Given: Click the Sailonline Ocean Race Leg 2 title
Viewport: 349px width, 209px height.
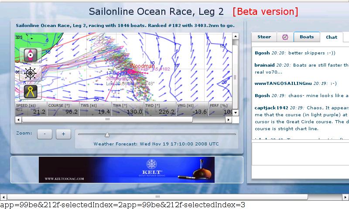Looking at the screenshot, I should 156,12.
